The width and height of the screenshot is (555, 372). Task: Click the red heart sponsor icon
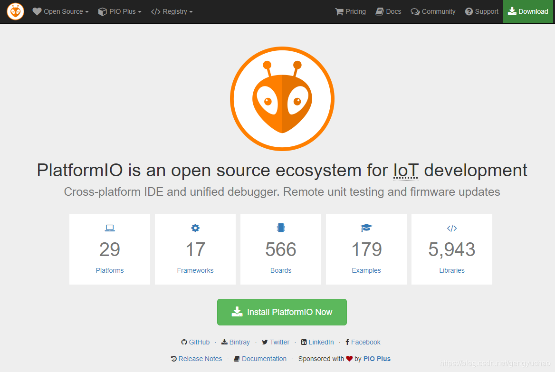pyautogui.click(x=349, y=359)
